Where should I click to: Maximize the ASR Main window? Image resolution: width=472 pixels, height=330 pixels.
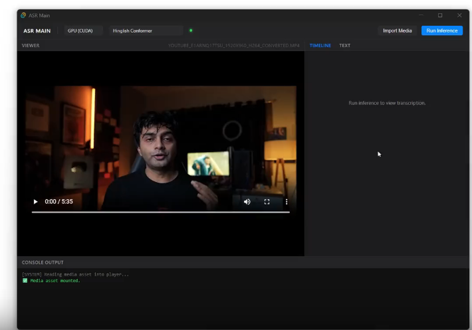[440, 15]
